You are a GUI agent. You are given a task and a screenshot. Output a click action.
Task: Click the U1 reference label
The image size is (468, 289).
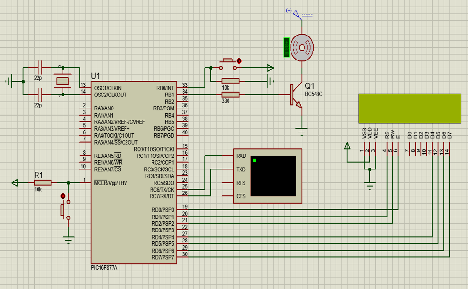pyautogui.click(x=95, y=76)
